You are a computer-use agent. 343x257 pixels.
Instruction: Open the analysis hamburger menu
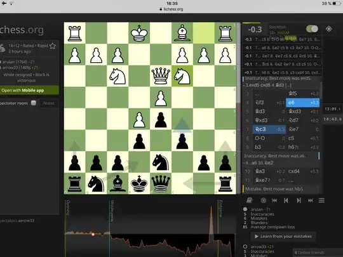(321, 201)
